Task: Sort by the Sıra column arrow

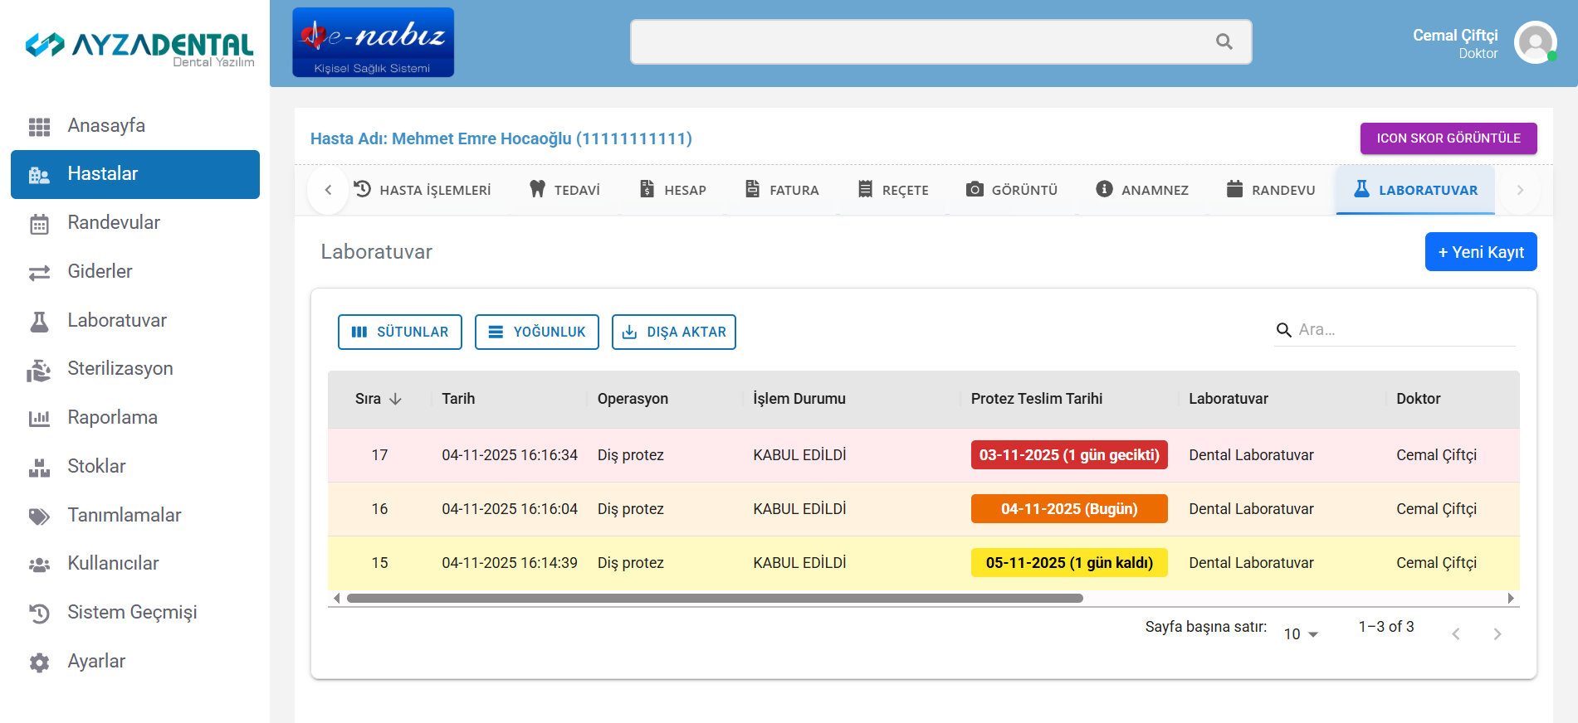Action: pos(396,399)
